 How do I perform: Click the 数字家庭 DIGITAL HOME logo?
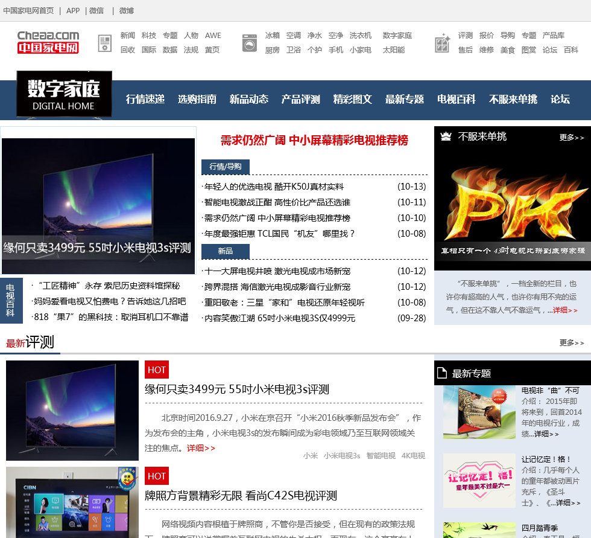pyautogui.click(x=64, y=94)
